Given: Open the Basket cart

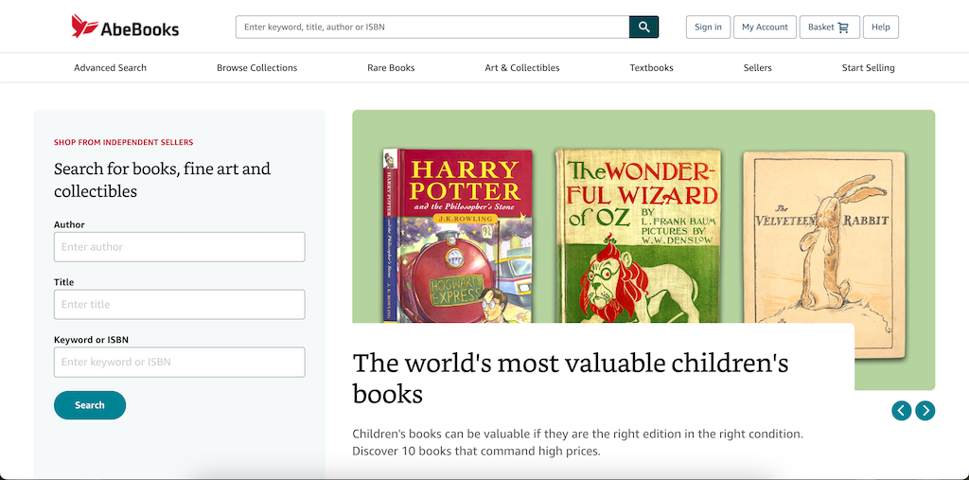Looking at the screenshot, I should tap(829, 27).
